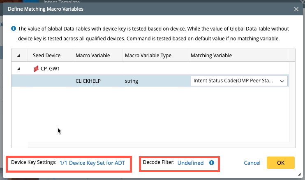This screenshot has height=180, width=305.
Task: Open the 1/1 Device Key Set for ADT link
Action: click(x=92, y=163)
